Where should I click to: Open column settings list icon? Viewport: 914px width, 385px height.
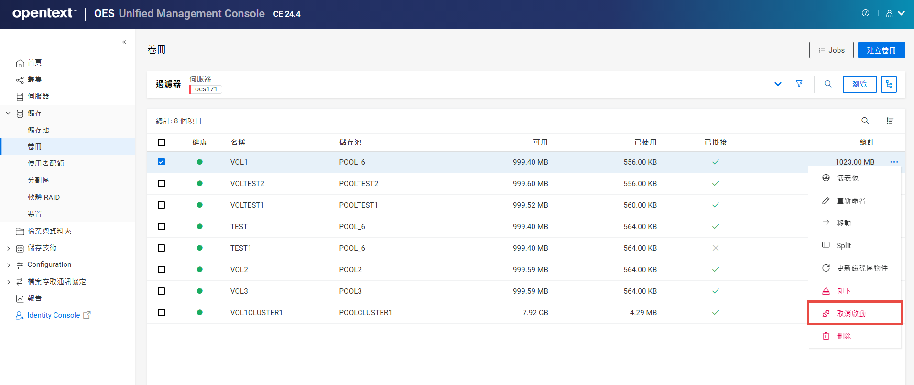pos(890,121)
